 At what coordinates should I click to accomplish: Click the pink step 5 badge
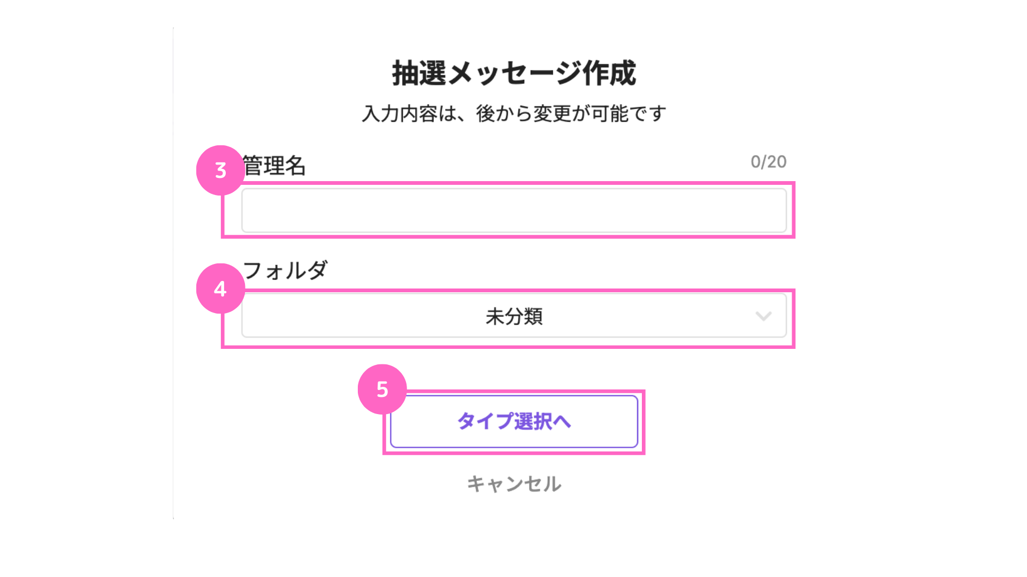pyautogui.click(x=382, y=389)
